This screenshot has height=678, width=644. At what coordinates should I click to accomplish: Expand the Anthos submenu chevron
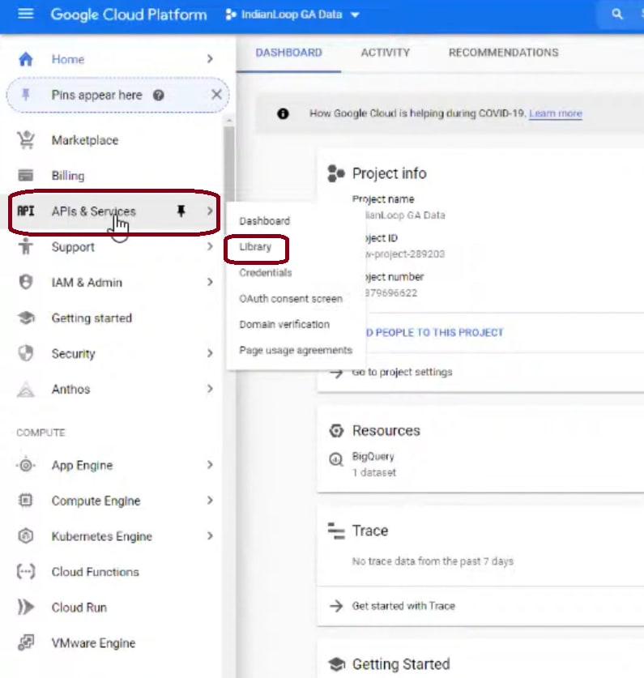(x=210, y=389)
